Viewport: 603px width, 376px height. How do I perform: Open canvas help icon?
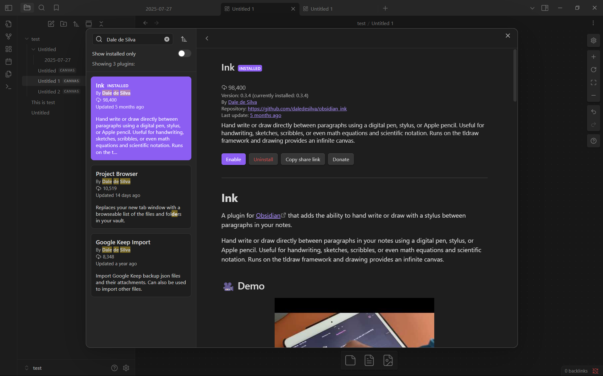(593, 141)
